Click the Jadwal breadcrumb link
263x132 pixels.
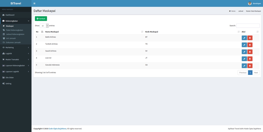[x=241, y=11]
